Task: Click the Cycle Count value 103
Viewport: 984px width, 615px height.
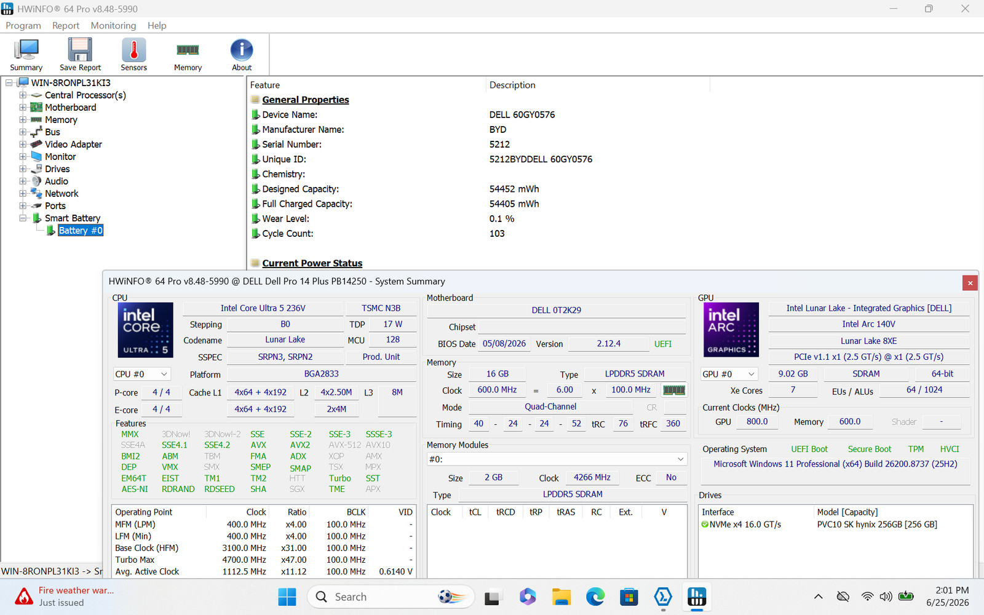Action: 497,234
